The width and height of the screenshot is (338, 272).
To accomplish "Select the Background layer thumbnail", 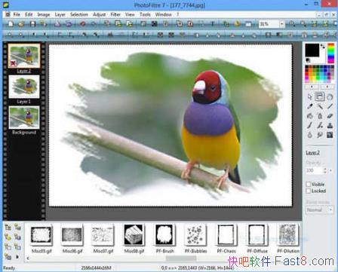I will pyautogui.click(x=24, y=118).
